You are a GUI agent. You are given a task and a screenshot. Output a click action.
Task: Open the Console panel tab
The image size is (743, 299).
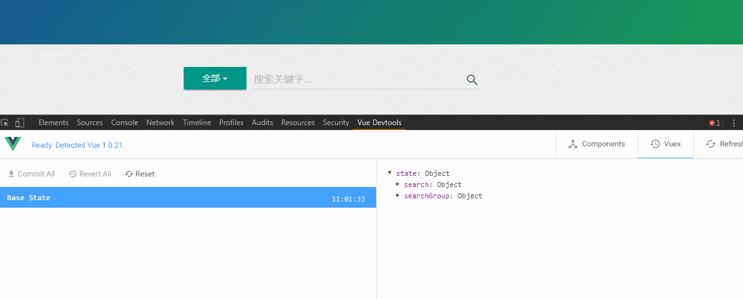tap(124, 123)
